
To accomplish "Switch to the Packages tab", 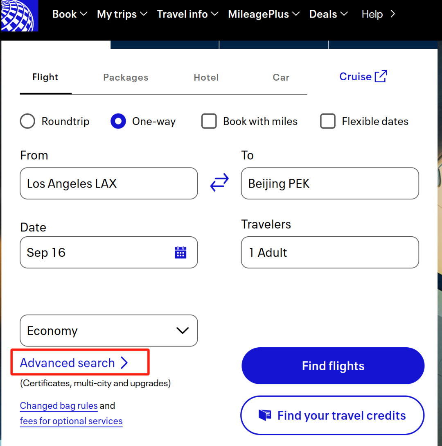I will point(126,77).
